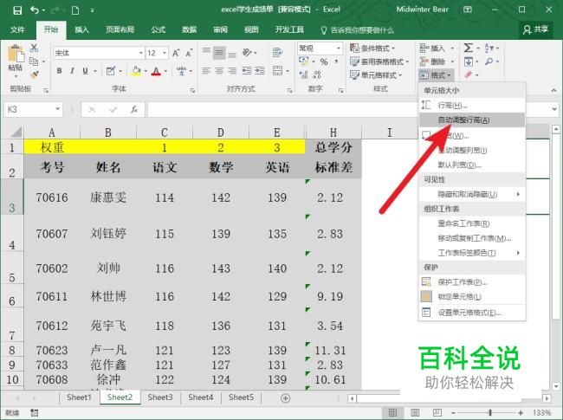
Task: Cut selection with the scissors icon
Action: point(34,48)
